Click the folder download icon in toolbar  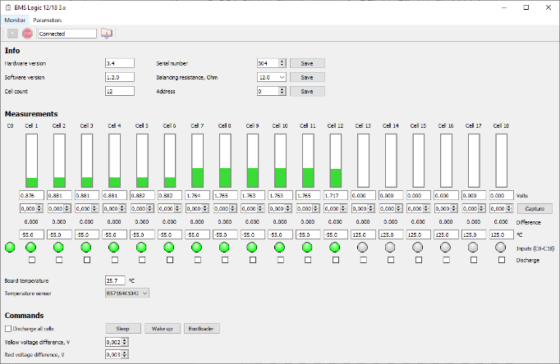107,34
